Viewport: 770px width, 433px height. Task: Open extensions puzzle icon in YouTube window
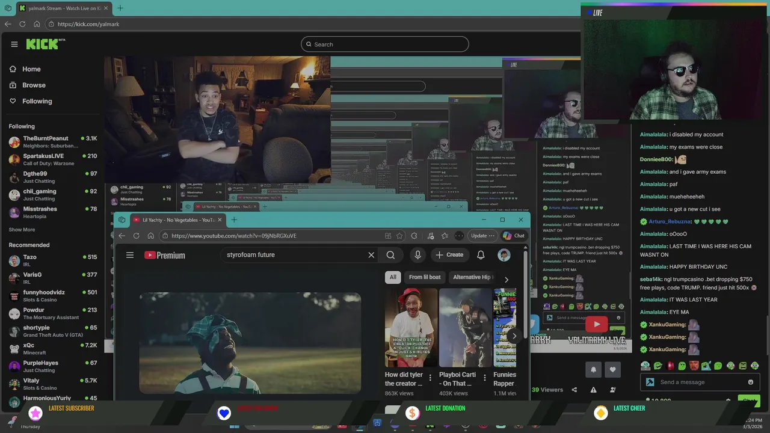(414, 236)
